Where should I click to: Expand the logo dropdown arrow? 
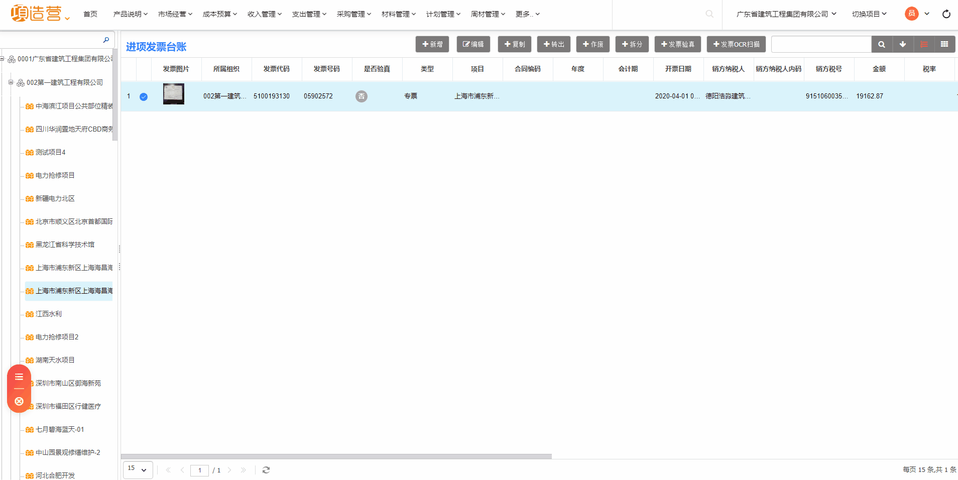click(67, 18)
